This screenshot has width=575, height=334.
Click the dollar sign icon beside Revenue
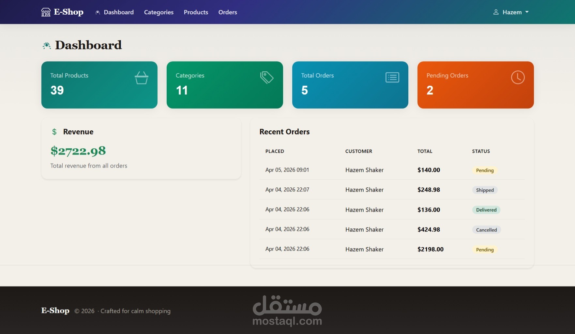(54, 132)
